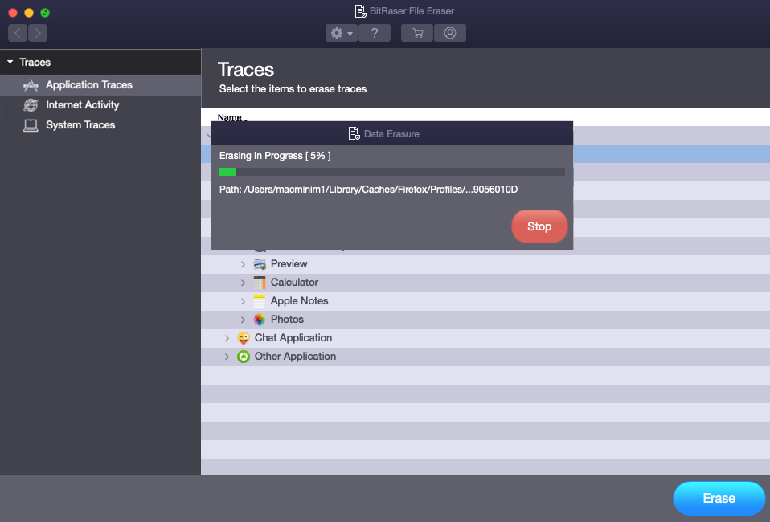Expand the Apple Notes tree row
Viewport: 770px width, 522px height.
243,301
